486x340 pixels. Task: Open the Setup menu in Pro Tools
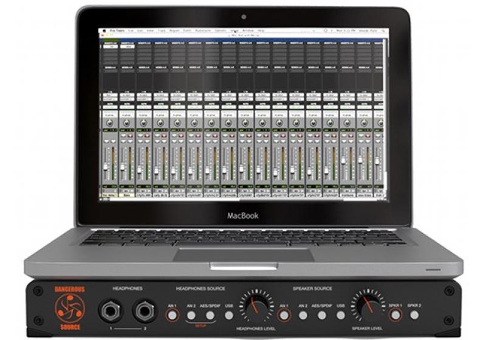[234, 30]
